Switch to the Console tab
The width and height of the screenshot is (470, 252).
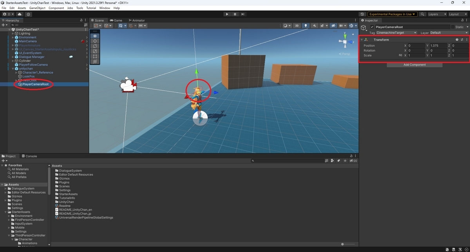coord(29,156)
